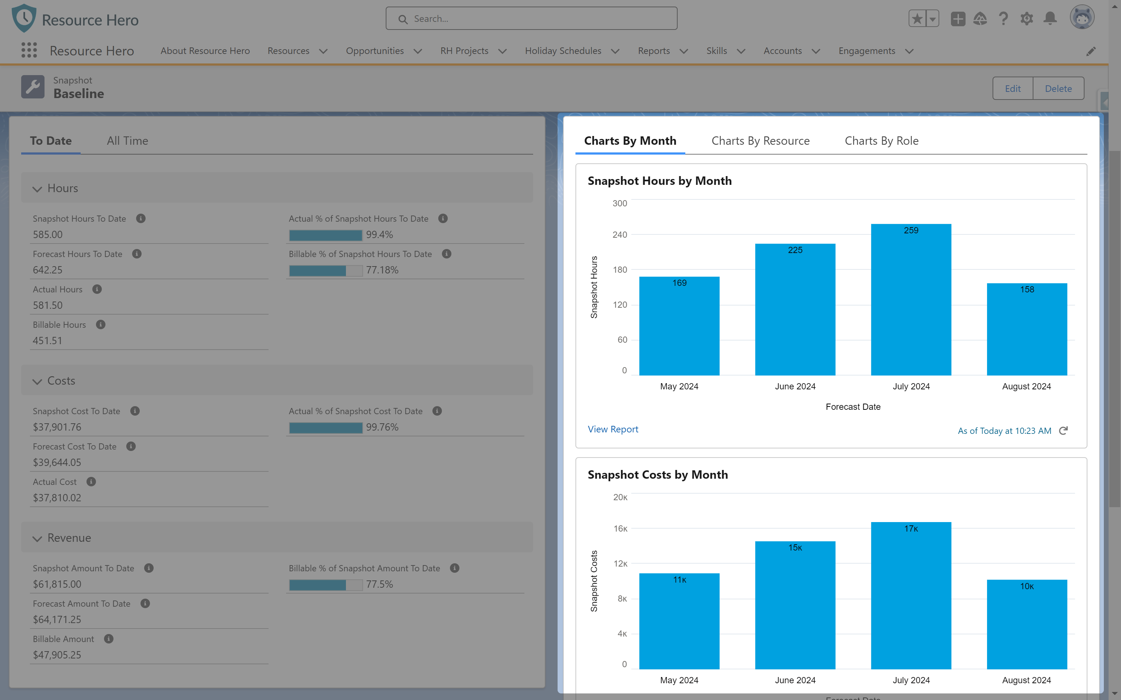Open the Trailhead guidance icon
1121x700 pixels.
(980, 19)
